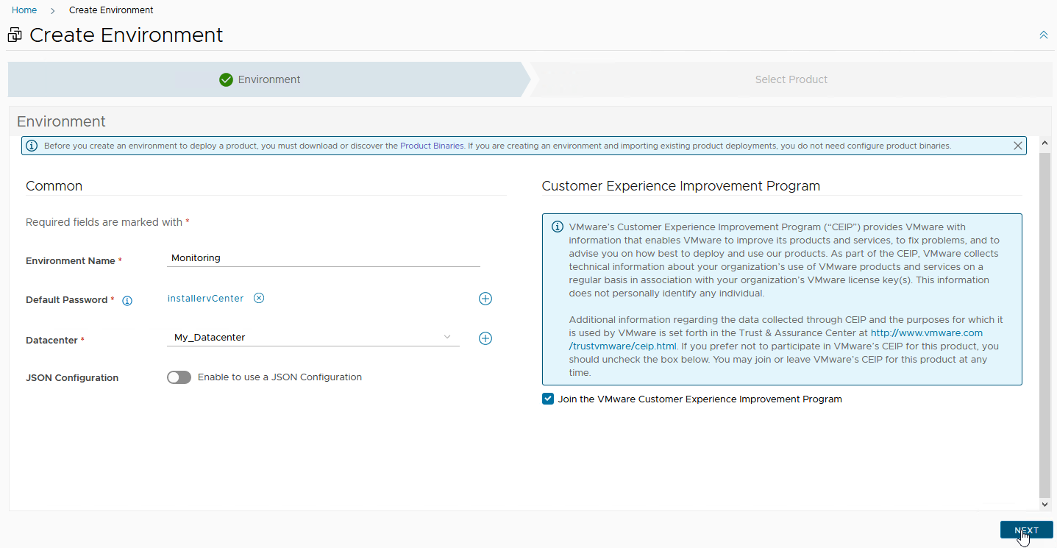The image size is (1057, 548).
Task: Click scrollbar down arrow in Environment panel
Action: click(1045, 505)
